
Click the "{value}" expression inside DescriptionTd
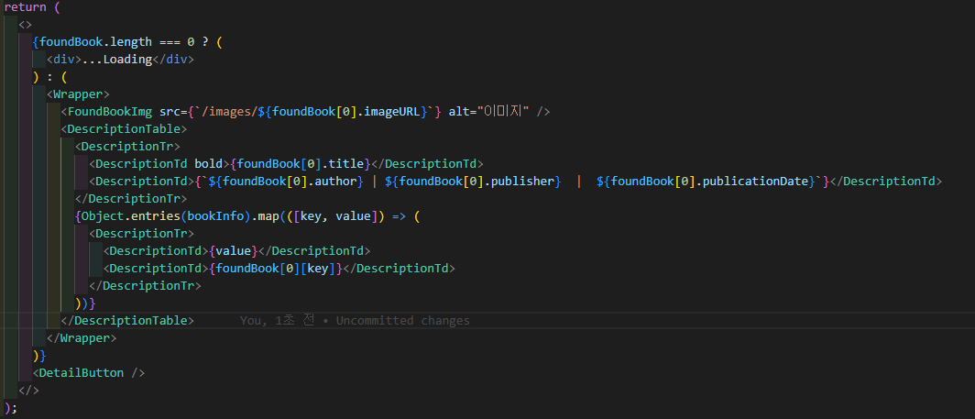[233, 251]
